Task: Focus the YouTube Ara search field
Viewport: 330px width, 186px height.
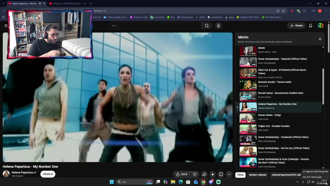Action: [x=155, y=26]
